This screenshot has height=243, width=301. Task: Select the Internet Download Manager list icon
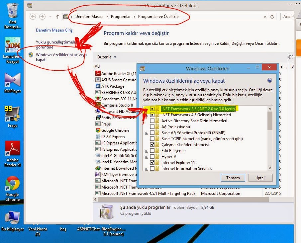[x=98, y=168]
